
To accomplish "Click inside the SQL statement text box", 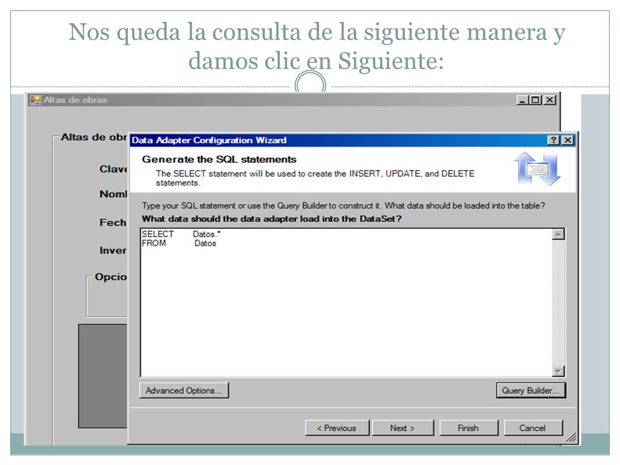I will pos(346,302).
